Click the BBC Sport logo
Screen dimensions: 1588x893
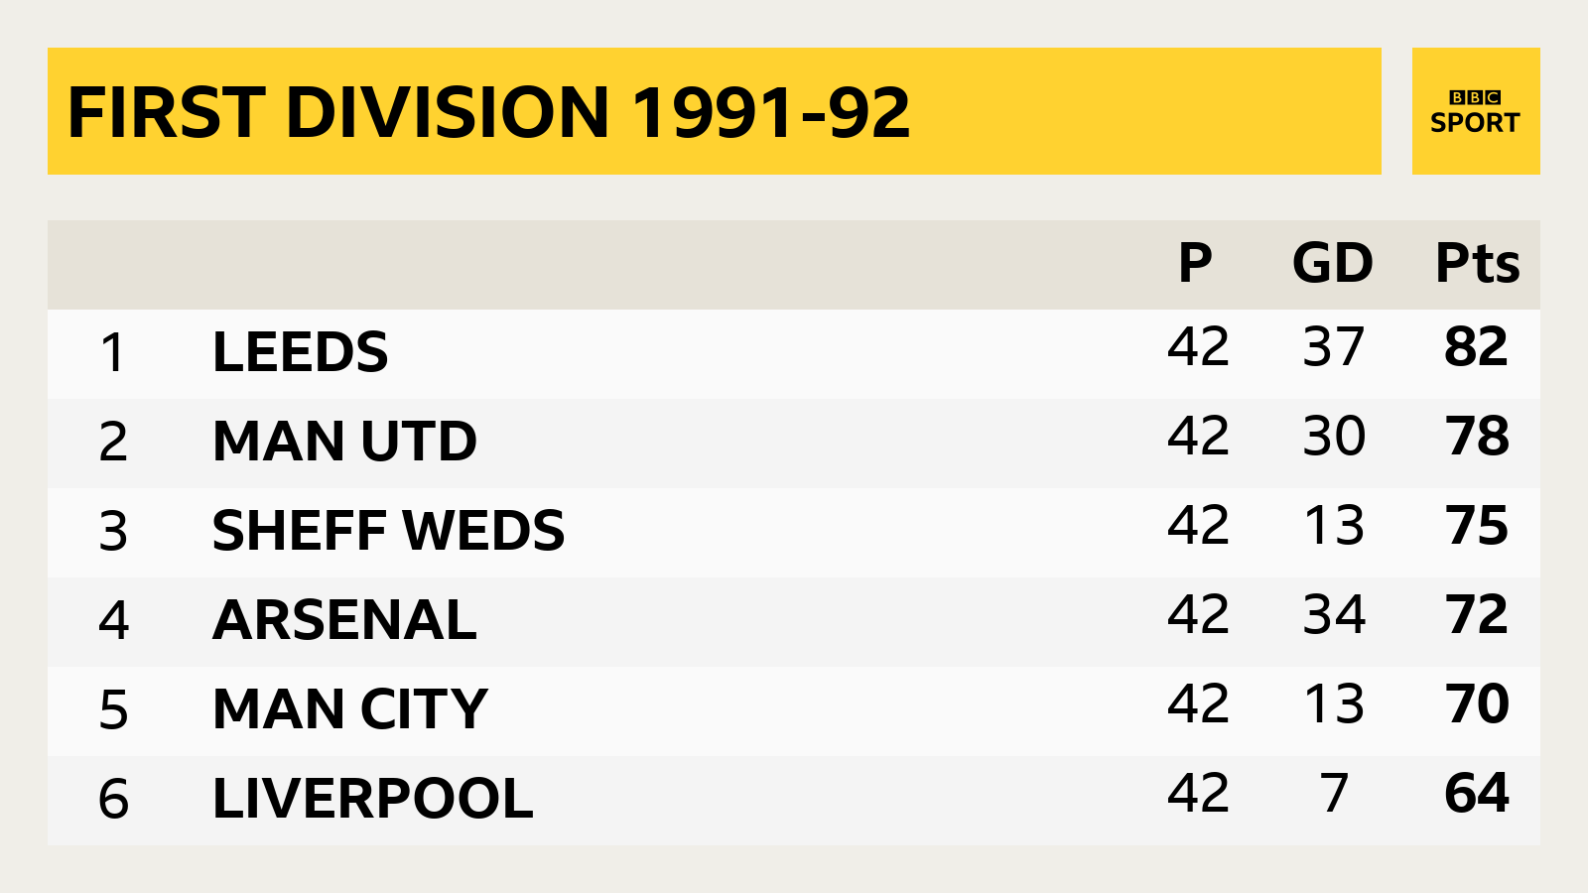(x=1475, y=111)
